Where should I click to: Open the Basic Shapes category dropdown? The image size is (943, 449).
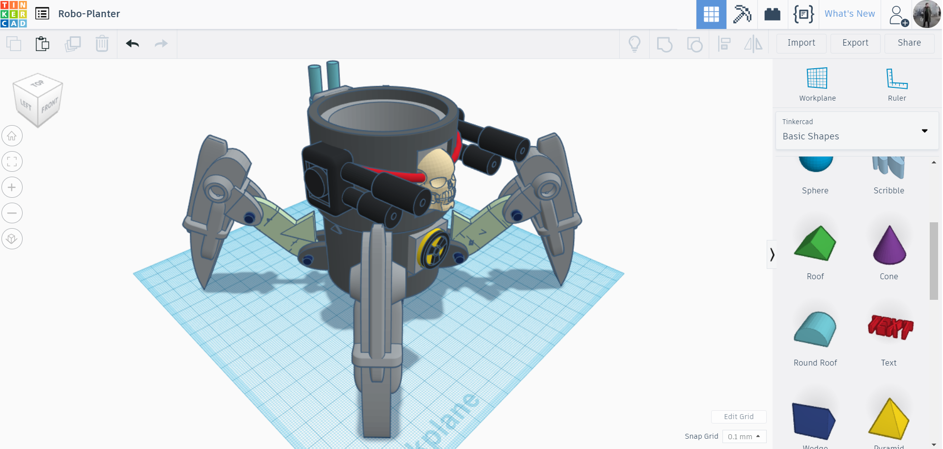(857, 131)
